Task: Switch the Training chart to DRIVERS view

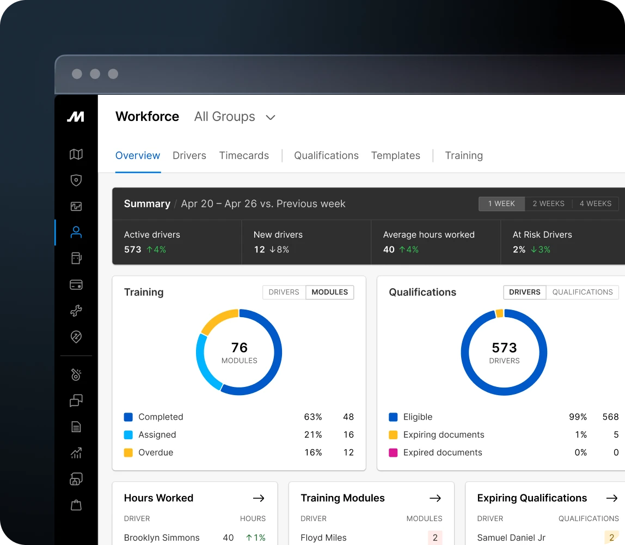Action: coord(284,292)
